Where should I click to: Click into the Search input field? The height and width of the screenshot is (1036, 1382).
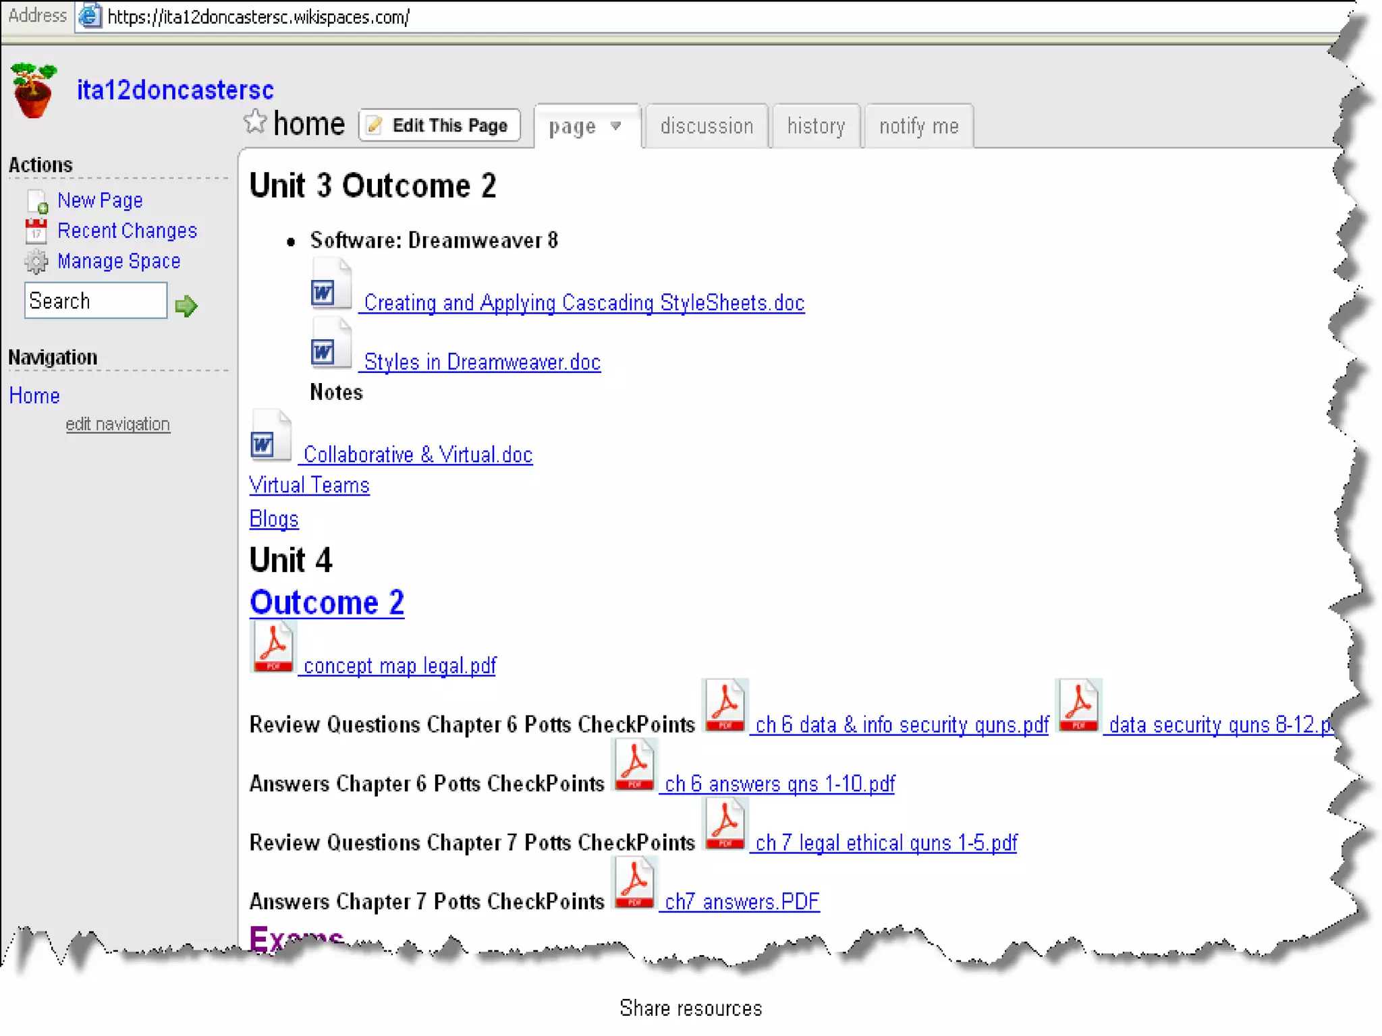(95, 301)
